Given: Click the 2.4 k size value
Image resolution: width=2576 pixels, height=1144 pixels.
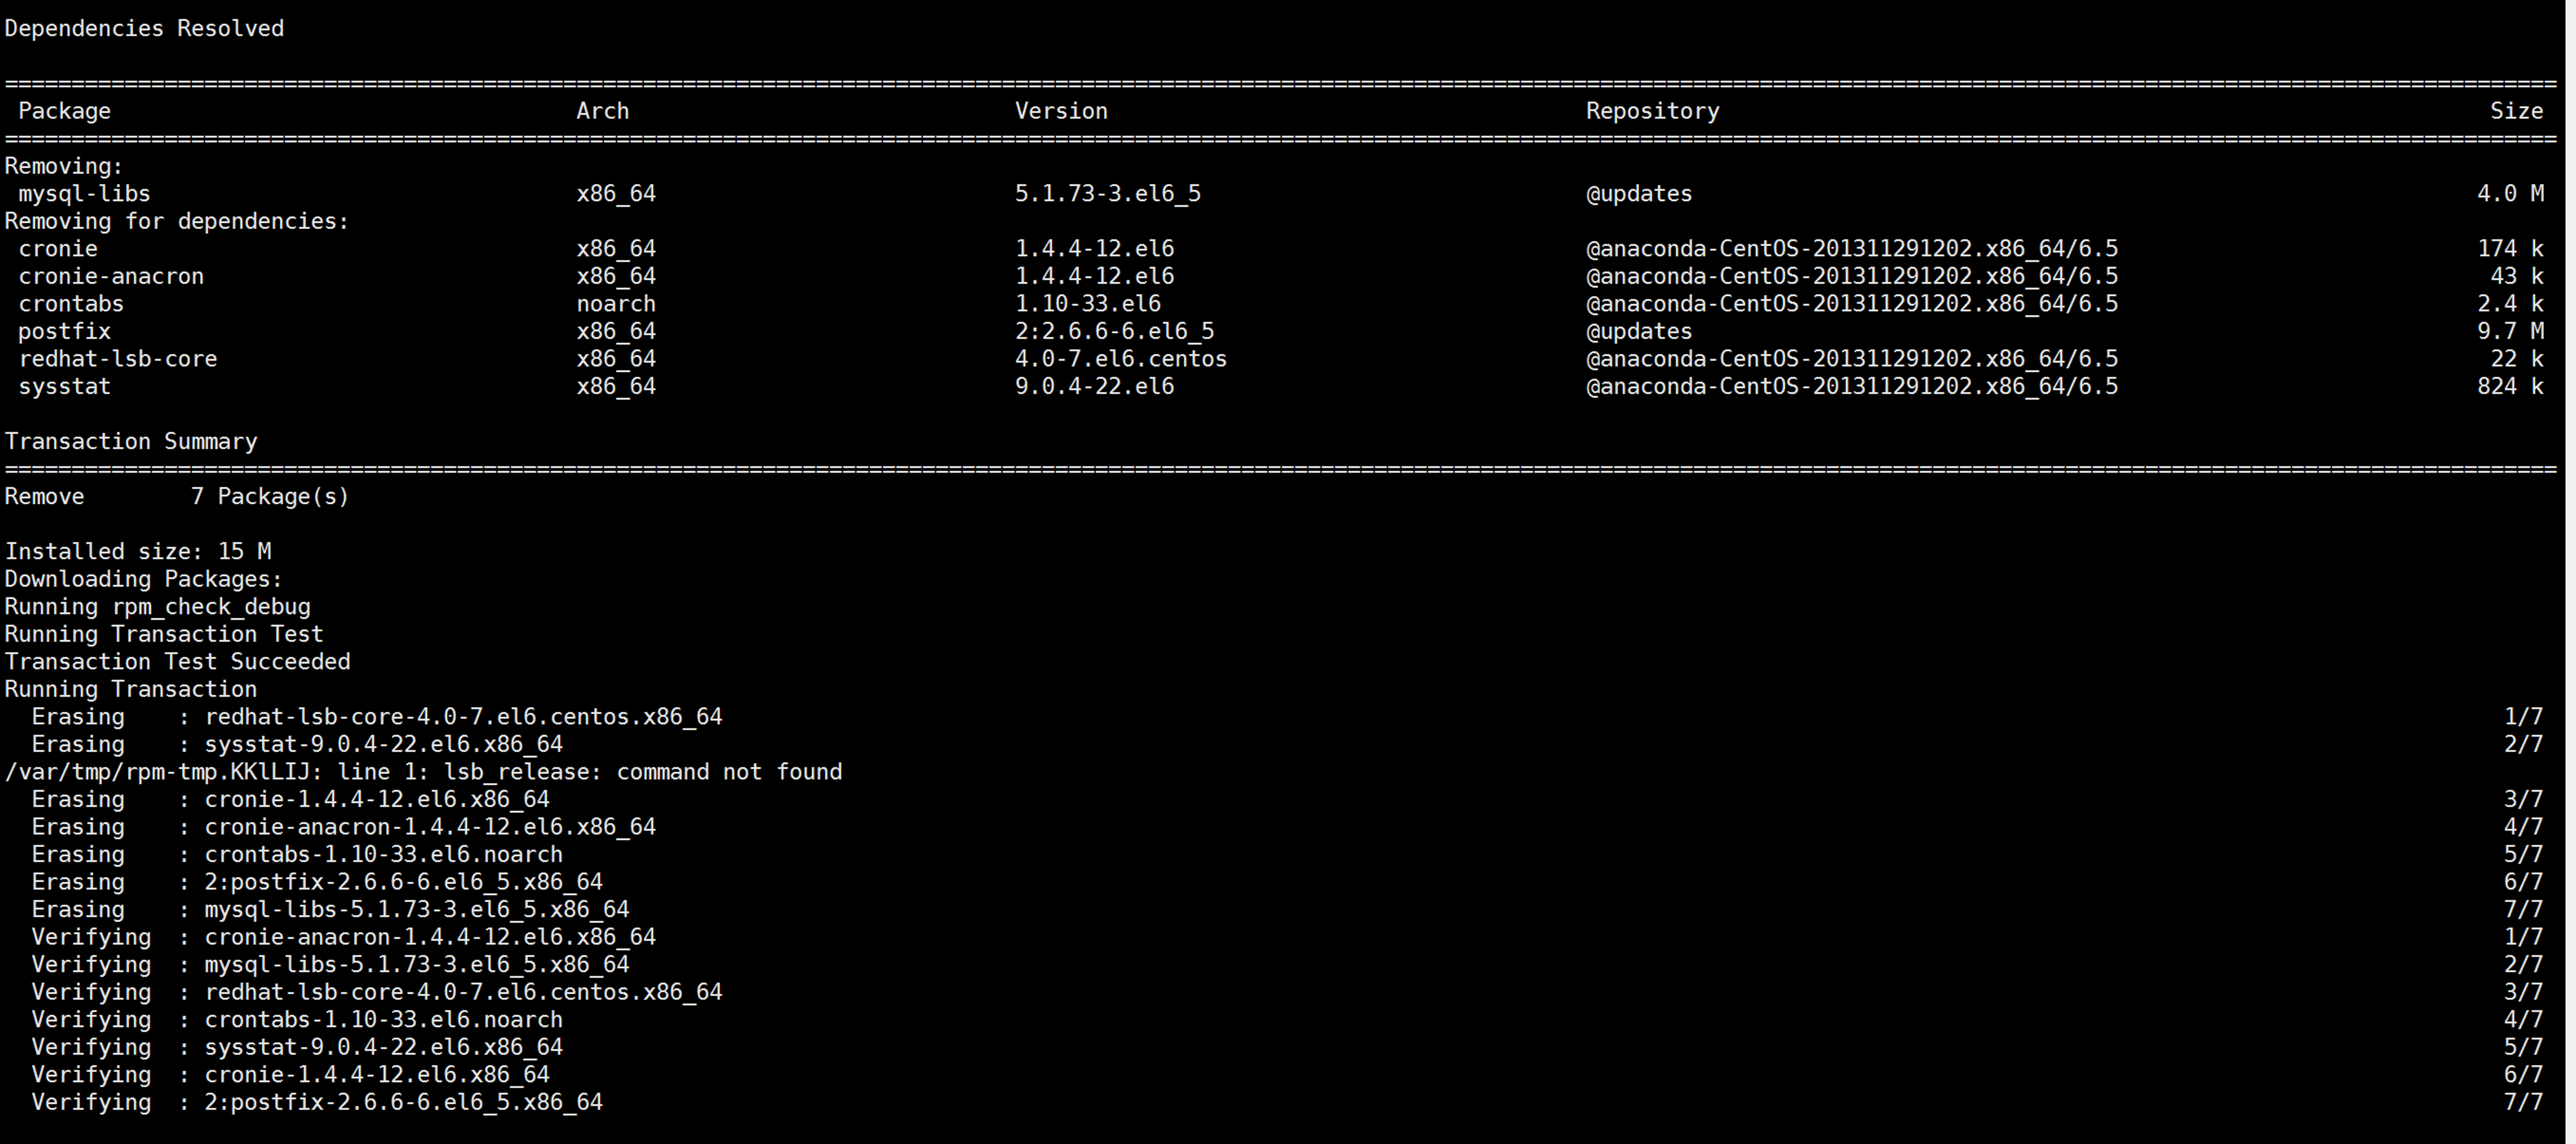Looking at the screenshot, I should pyautogui.click(x=2510, y=303).
